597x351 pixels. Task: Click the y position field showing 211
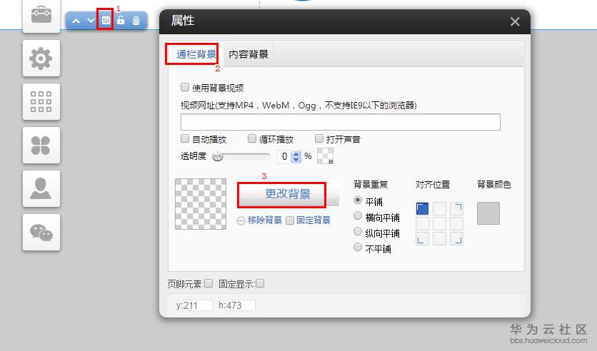pos(198,305)
